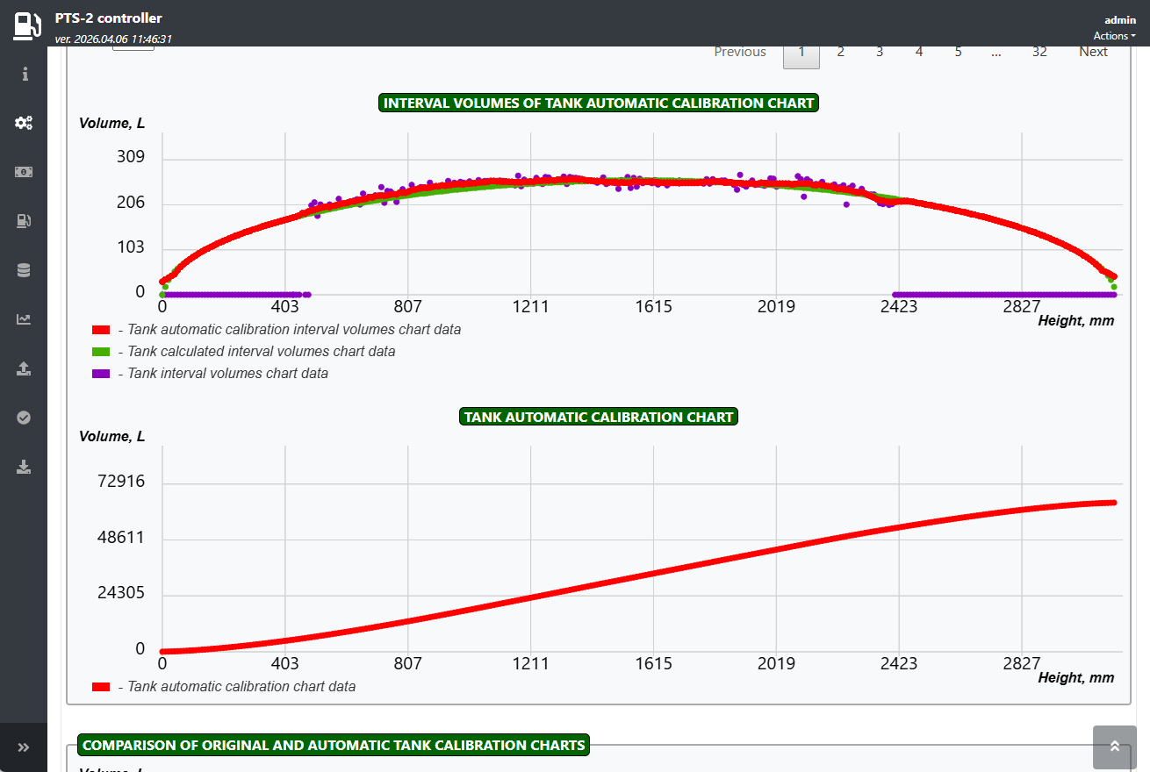This screenshot has height=772, width=1150.
Task: Click the download icon in sidebar
Action: 24,467
